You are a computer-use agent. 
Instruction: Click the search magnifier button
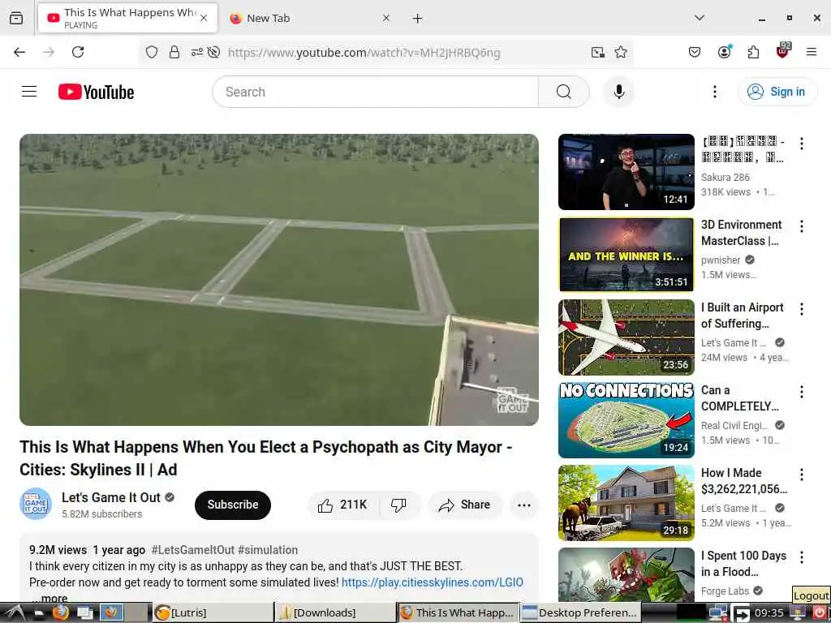(x=563, y=92)
